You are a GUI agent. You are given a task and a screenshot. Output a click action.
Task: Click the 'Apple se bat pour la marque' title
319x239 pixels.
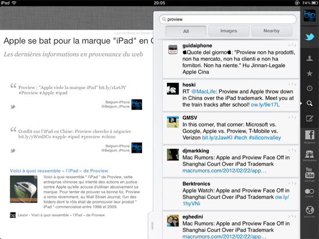tap(78, 41)
